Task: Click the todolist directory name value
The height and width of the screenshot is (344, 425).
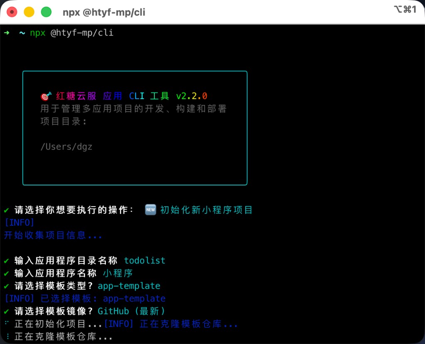Action: pos(144,261)
